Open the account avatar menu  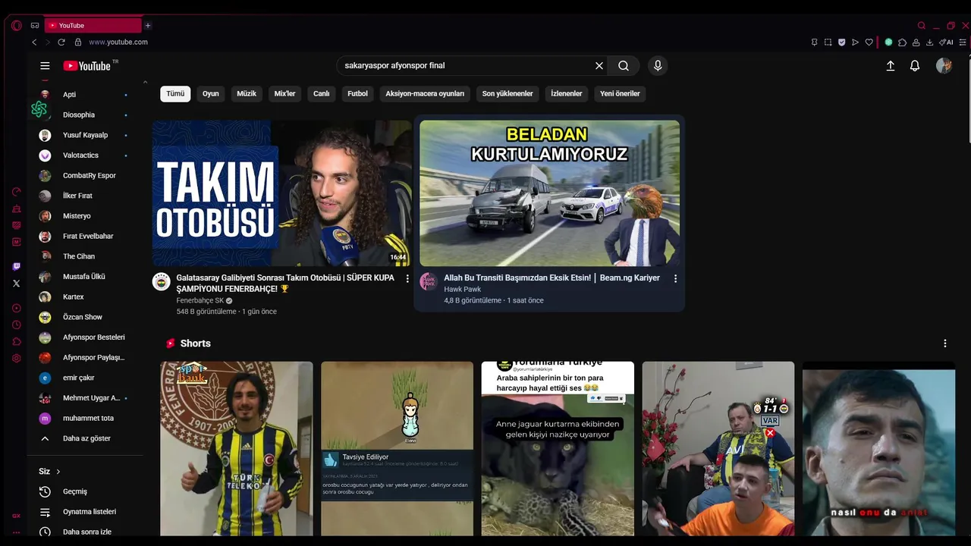click(944, 66)
